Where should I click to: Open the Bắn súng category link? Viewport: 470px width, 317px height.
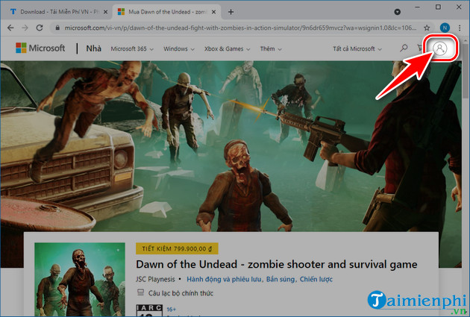[x=281, y=279]
